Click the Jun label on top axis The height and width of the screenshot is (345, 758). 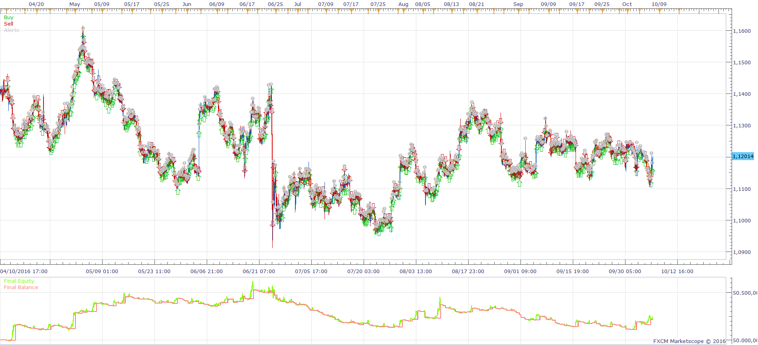coord(187,4)
